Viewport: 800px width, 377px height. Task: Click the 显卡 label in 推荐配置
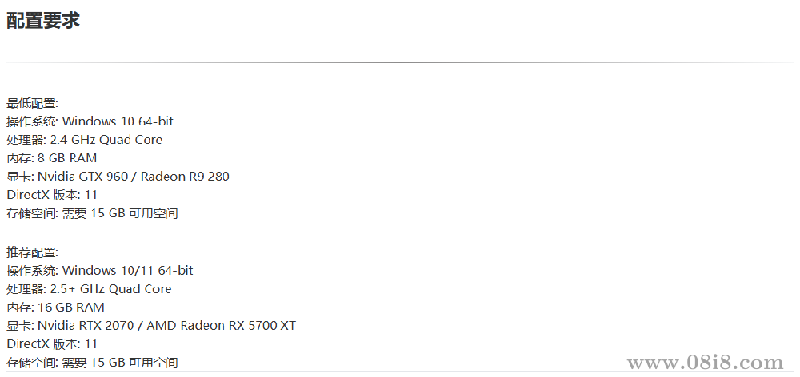pyautogui.click(x=18, y=326)
